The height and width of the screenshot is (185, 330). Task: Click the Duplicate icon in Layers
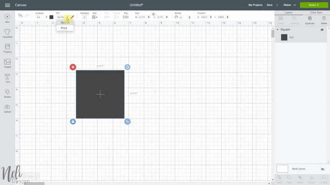coord(310,19)
